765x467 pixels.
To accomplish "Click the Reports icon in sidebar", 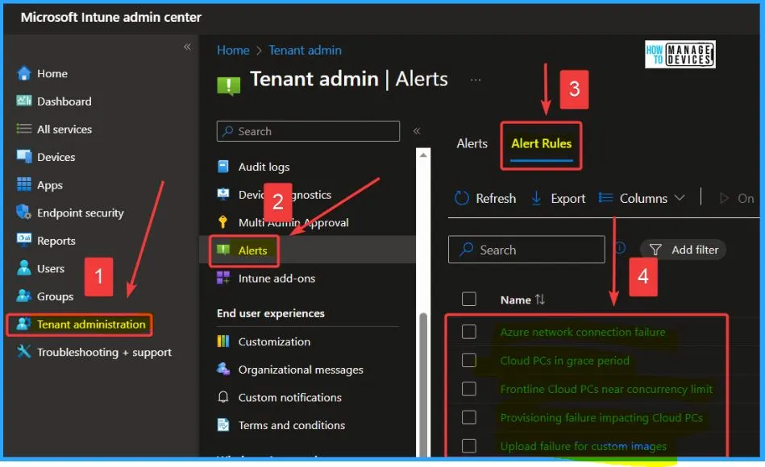I will pos(23,239).
